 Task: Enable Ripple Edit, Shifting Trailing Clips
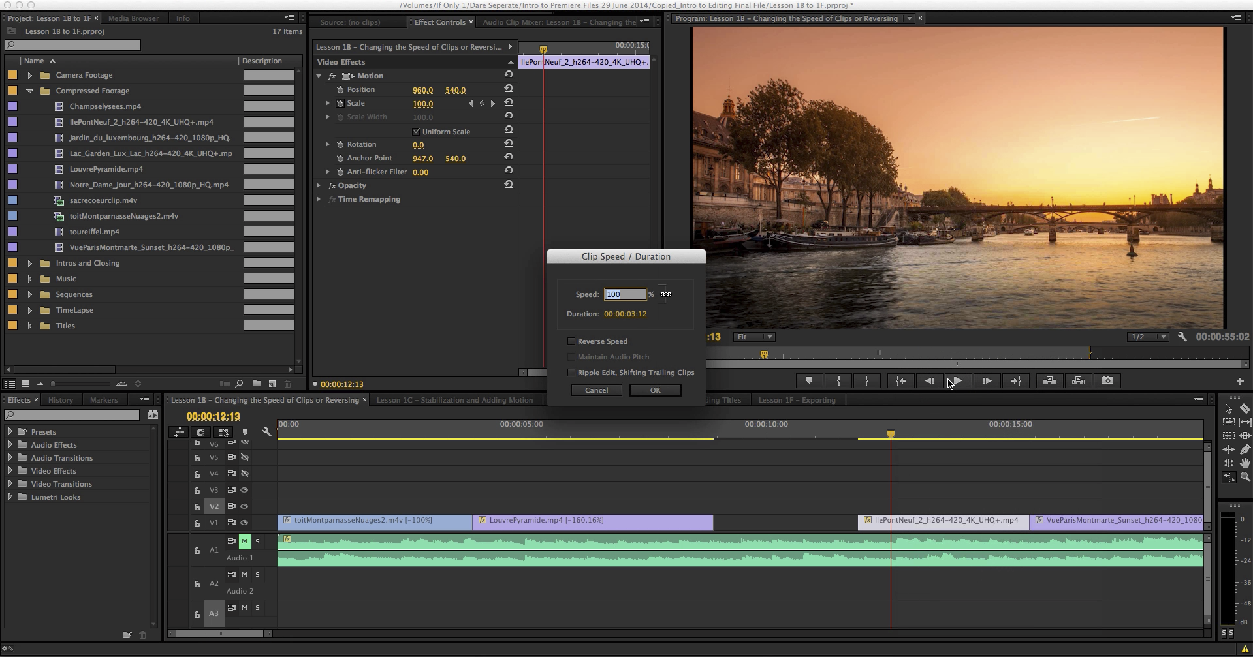[571, 373]
